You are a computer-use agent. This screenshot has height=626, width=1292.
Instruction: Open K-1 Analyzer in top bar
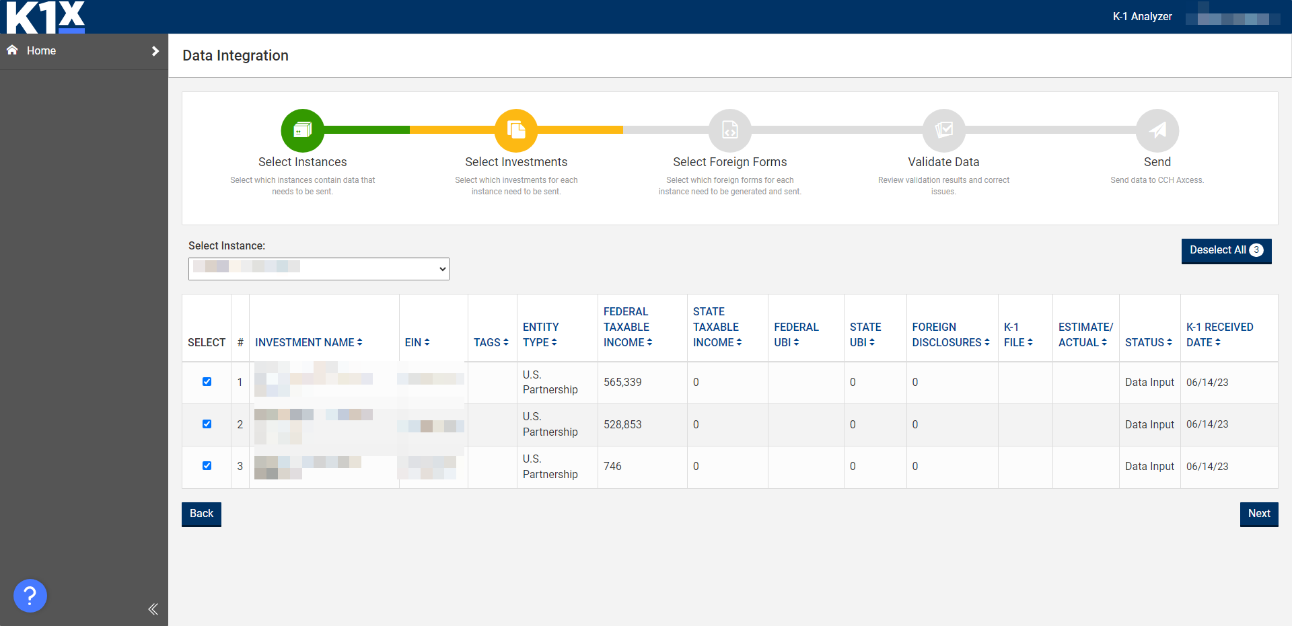point(1142,17)
